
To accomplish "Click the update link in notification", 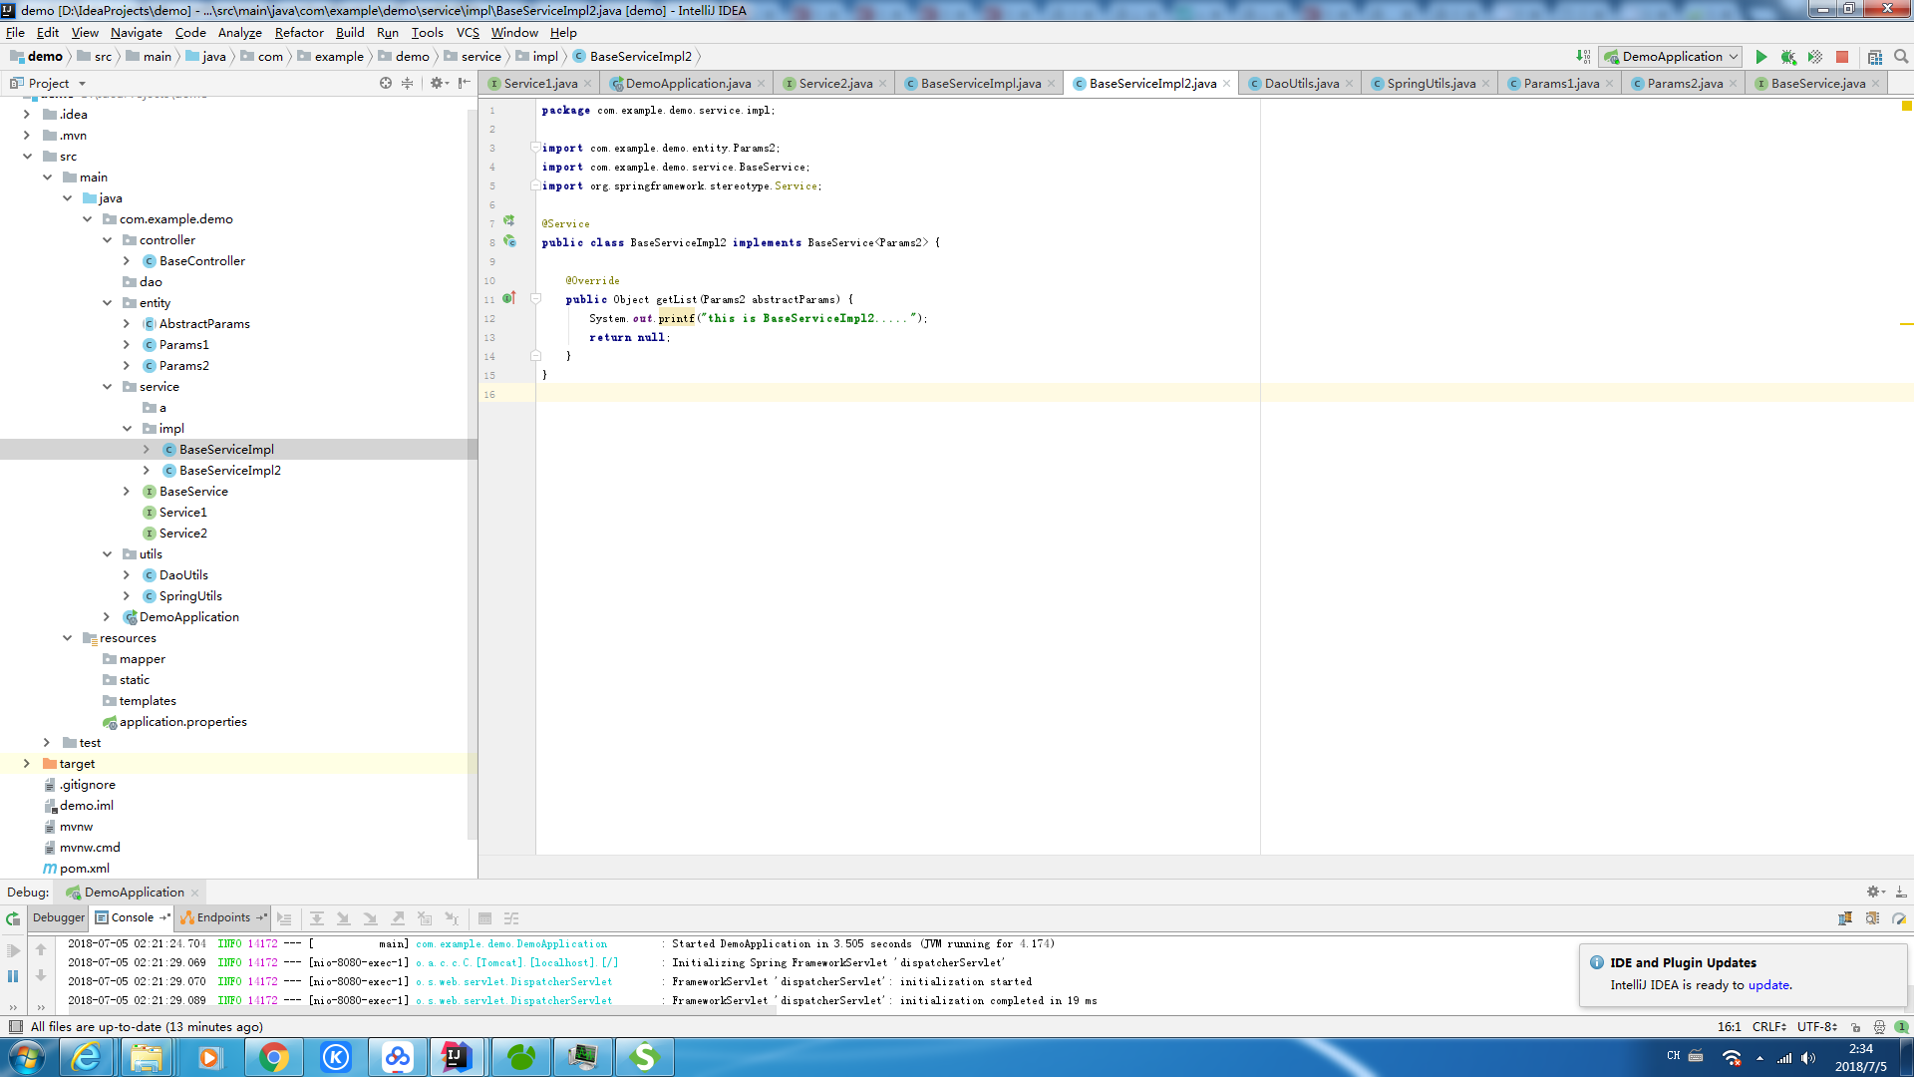I will click(x=1768, y=984).
